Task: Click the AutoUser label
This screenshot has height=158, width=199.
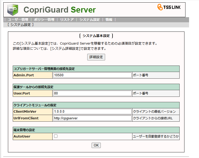Action: [22, 136]
